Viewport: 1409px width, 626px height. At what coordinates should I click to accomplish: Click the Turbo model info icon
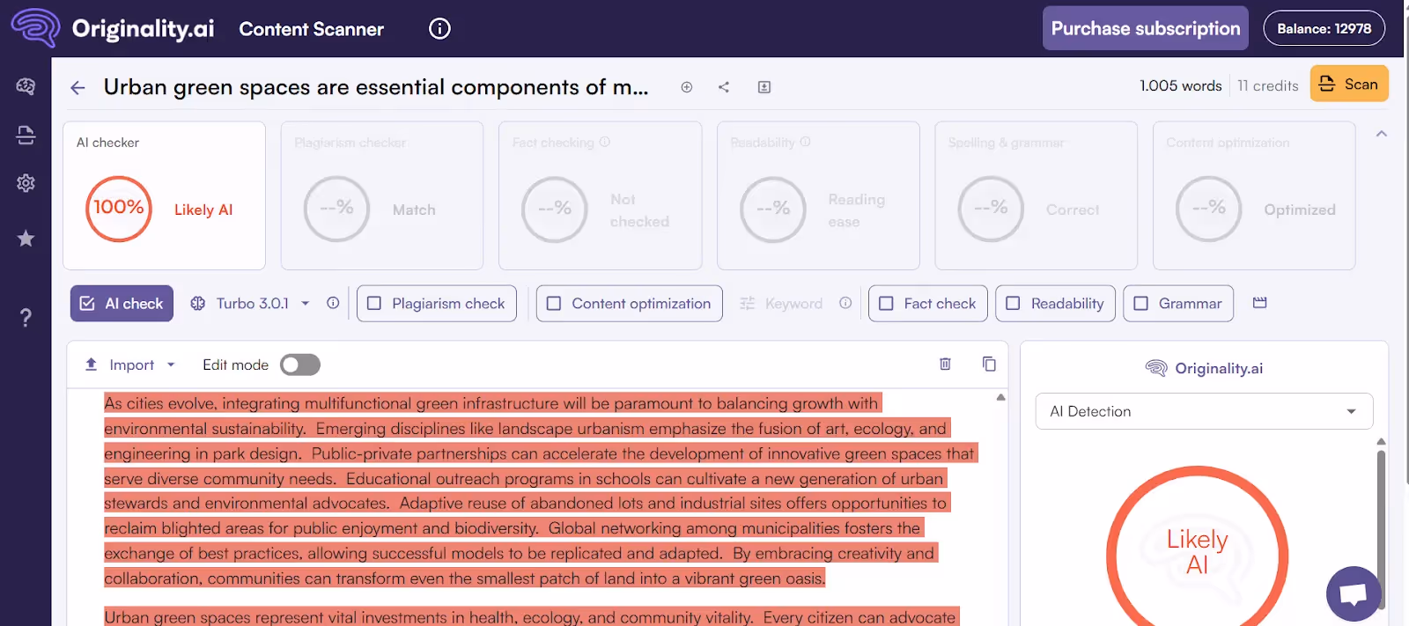(333, 303)
